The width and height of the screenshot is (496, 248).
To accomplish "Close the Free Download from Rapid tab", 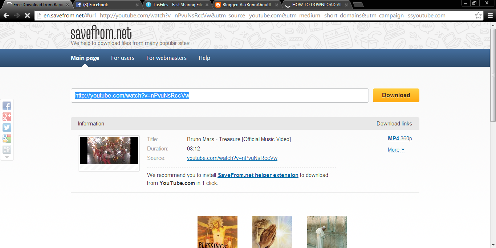I will [x=67, y=5].
